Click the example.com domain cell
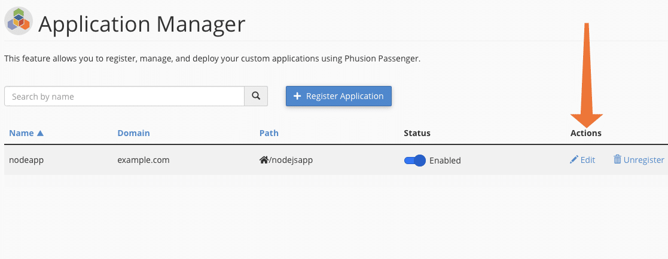The image size is (668, 259). click(x=144, y=160)
